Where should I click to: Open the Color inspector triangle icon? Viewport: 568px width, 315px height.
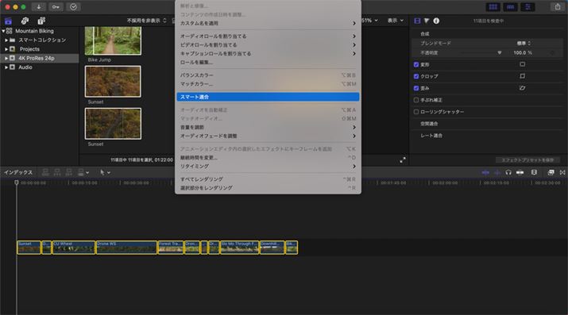tap(427, 21)
